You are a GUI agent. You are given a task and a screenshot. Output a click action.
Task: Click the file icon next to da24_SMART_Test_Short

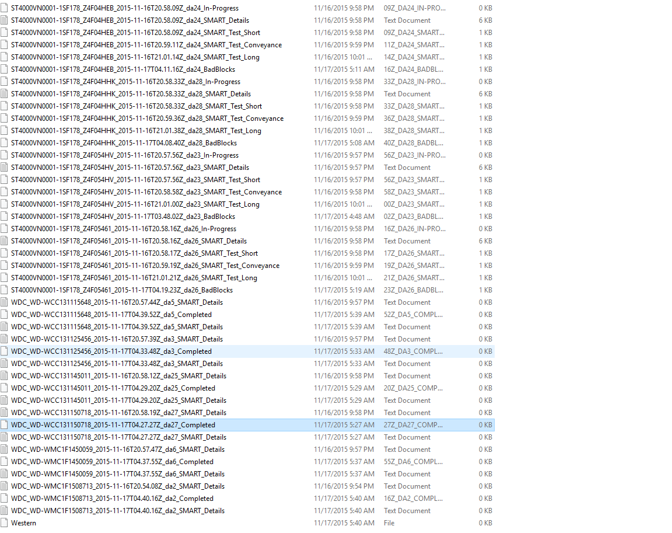pos(4,32)
